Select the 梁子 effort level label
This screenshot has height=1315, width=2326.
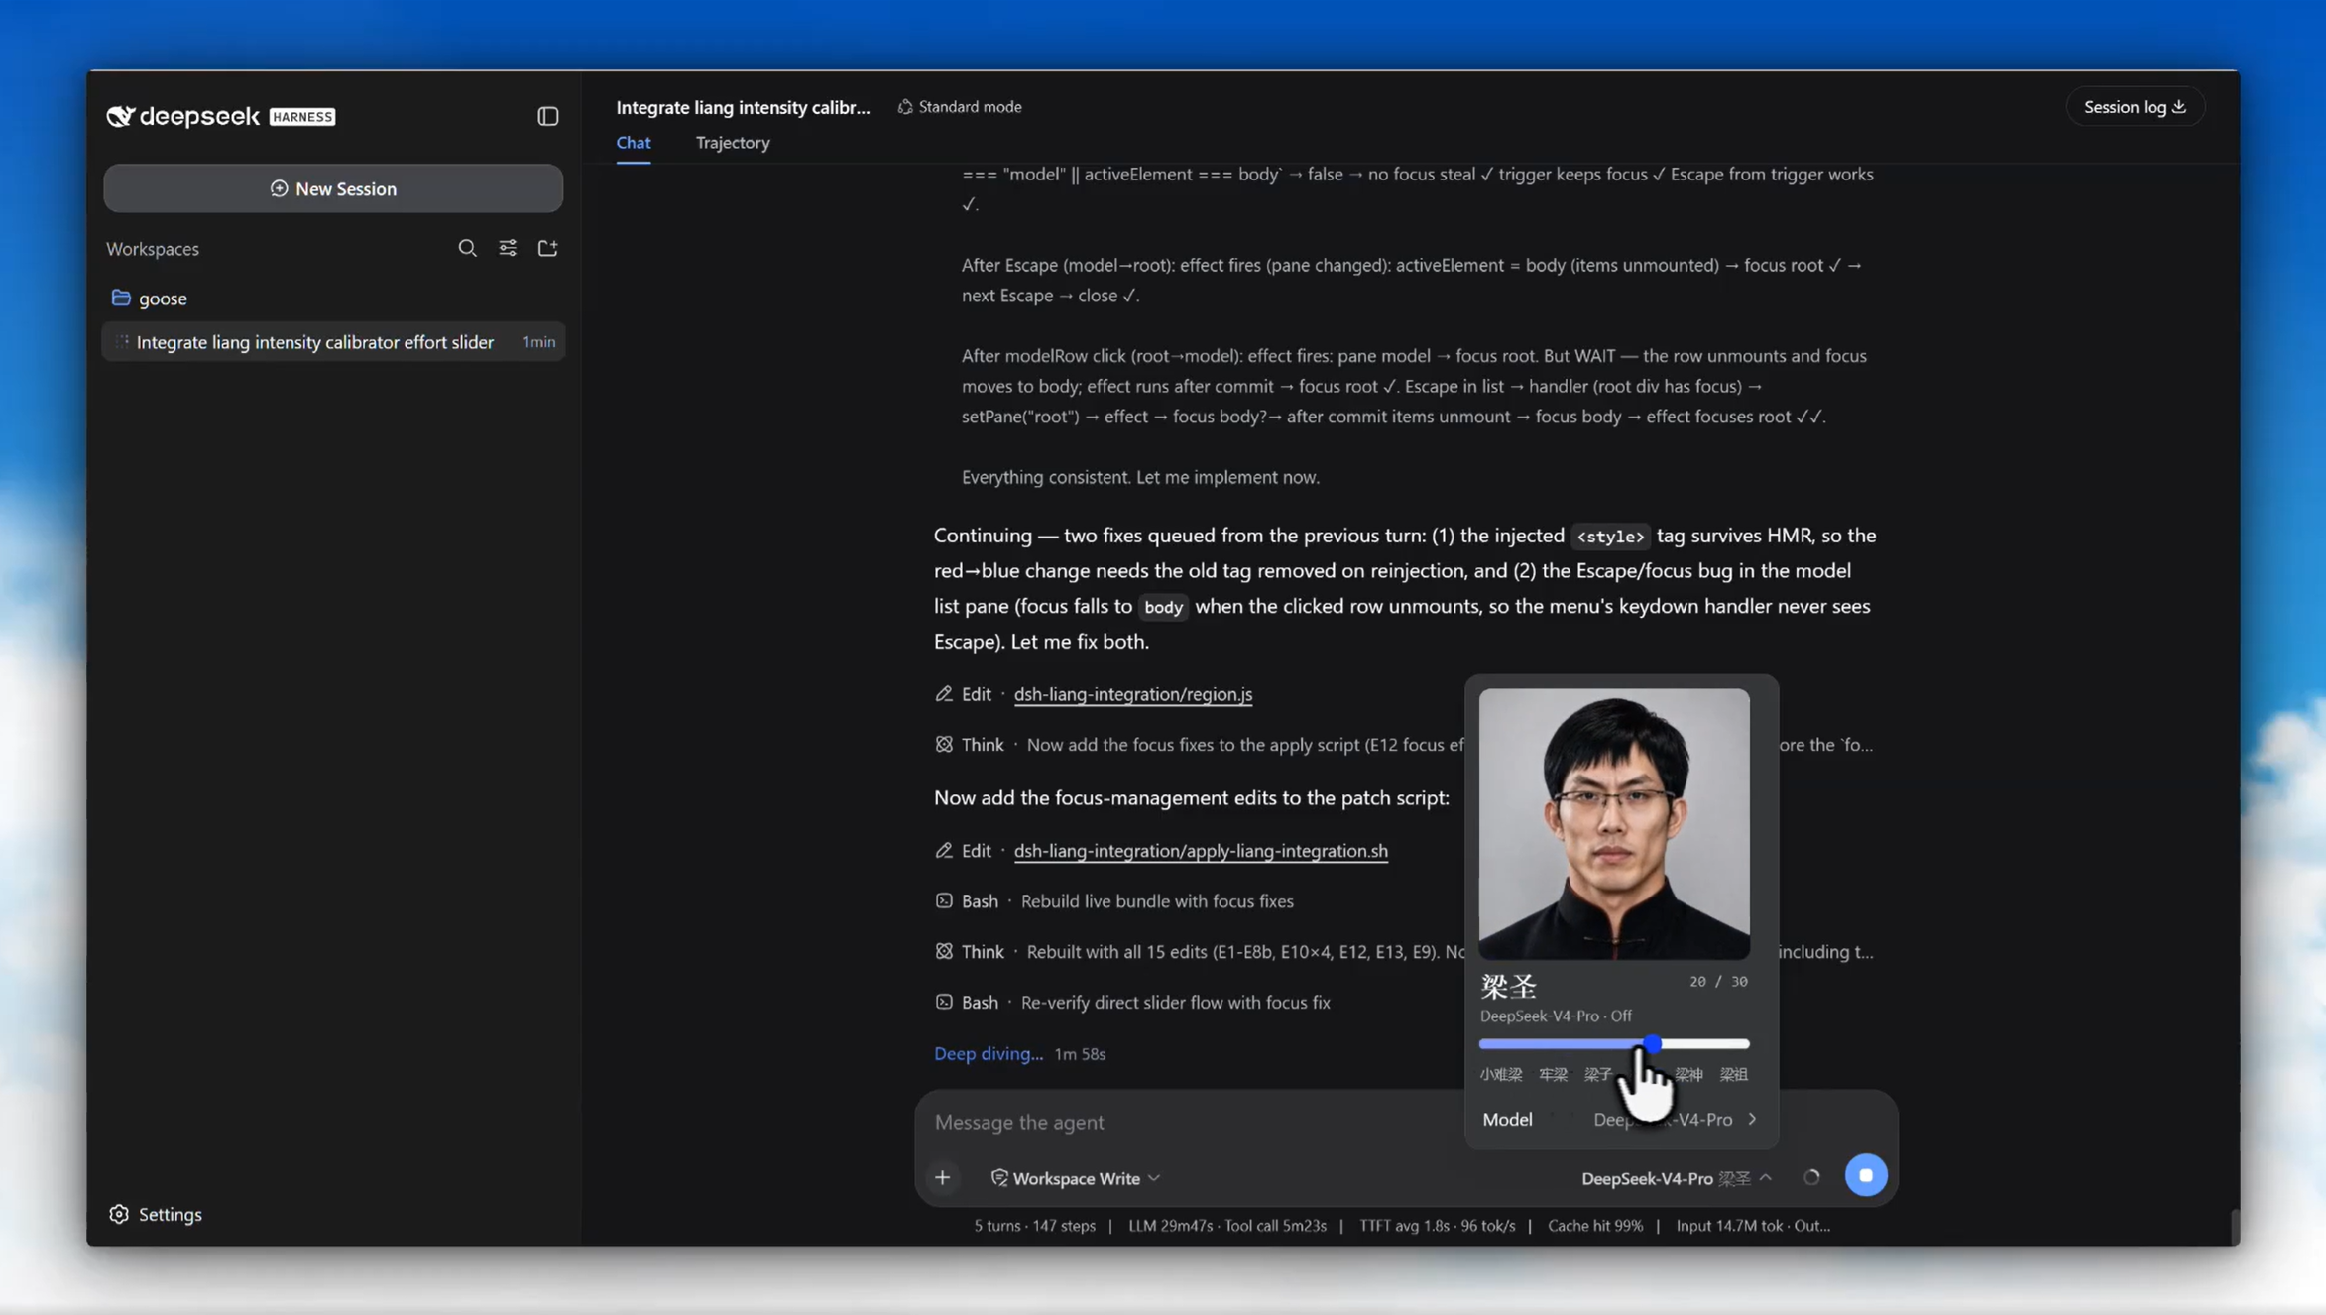pos(1597,1075)
